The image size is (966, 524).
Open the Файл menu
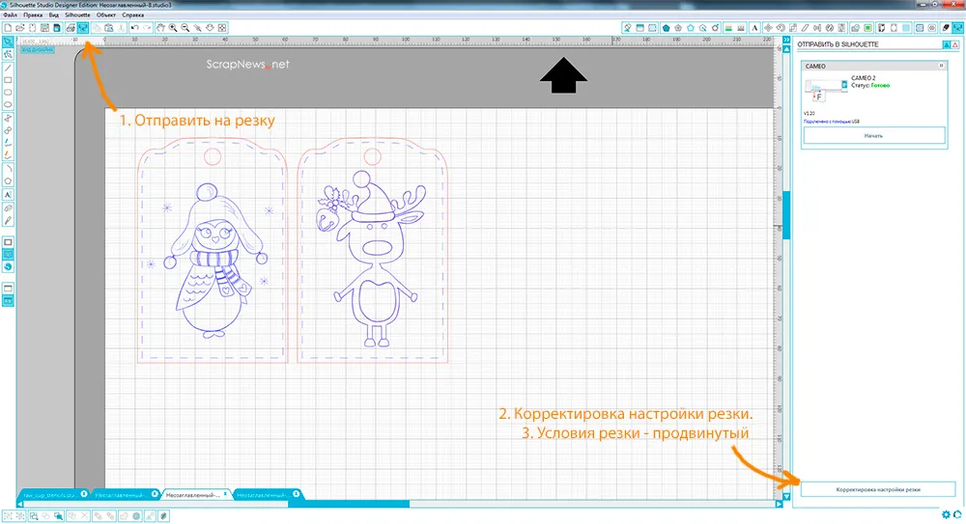[x=10, y=14]
